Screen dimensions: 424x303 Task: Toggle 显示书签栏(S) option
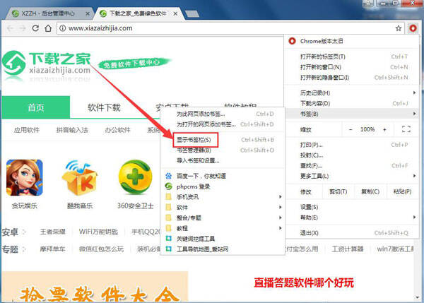(222, 140)
